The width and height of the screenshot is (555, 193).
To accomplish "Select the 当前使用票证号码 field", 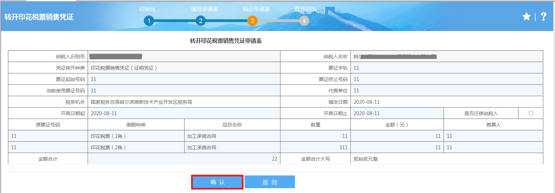I will point(184,91).
